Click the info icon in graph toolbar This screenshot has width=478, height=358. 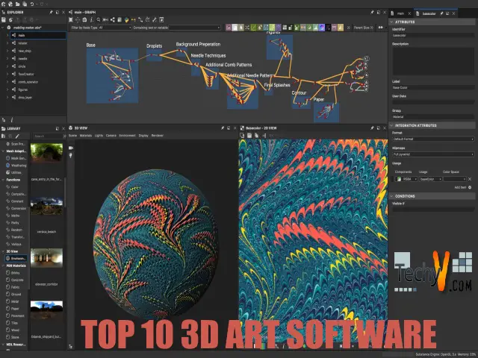coord(91,20)
